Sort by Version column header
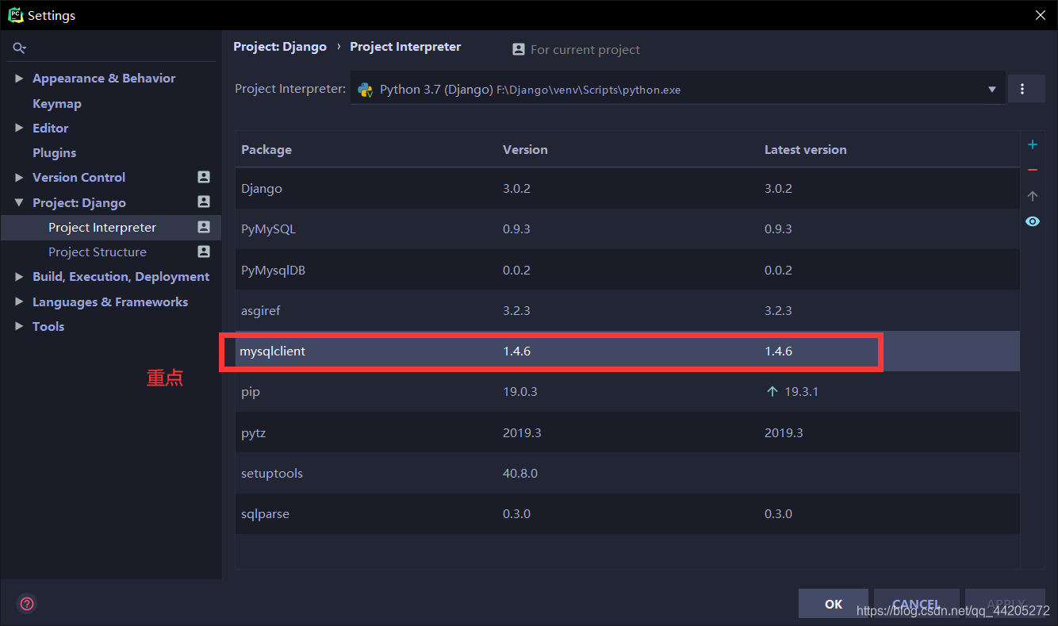Image resolution: width=1058 pixels, height=626 pixels. (525, 149)
